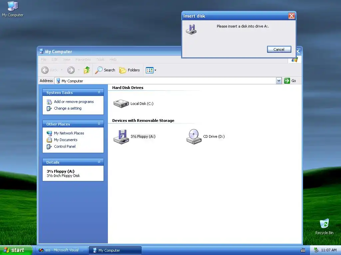
Task: Collapse the Details panel
Action: 99,162
